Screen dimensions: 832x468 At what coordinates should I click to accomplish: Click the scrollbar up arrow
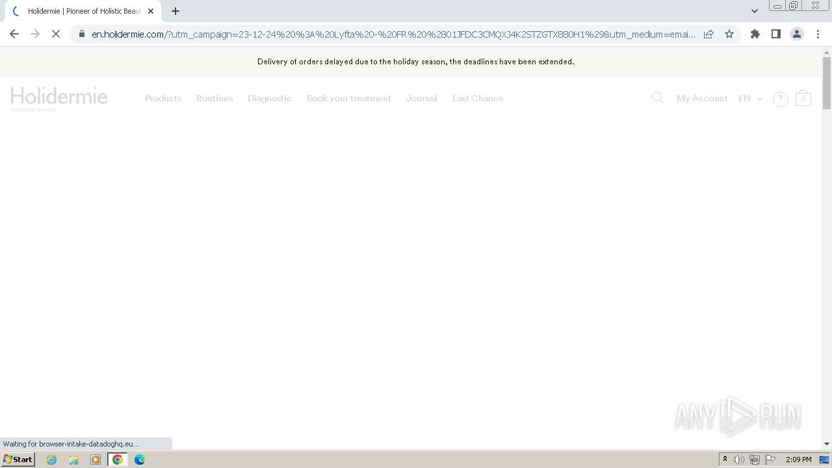pyautogui.click(x=827, y=52)
